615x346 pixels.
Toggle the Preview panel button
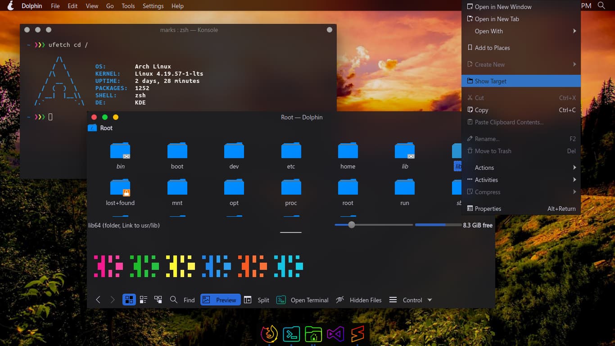click(x=221, y=300)
